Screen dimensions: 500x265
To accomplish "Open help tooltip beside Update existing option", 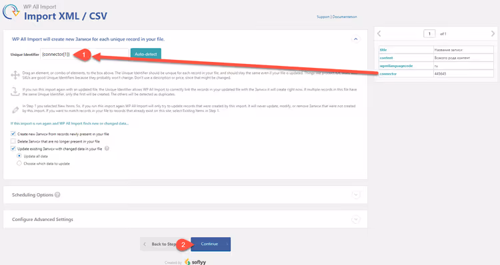I will point(107,148).
